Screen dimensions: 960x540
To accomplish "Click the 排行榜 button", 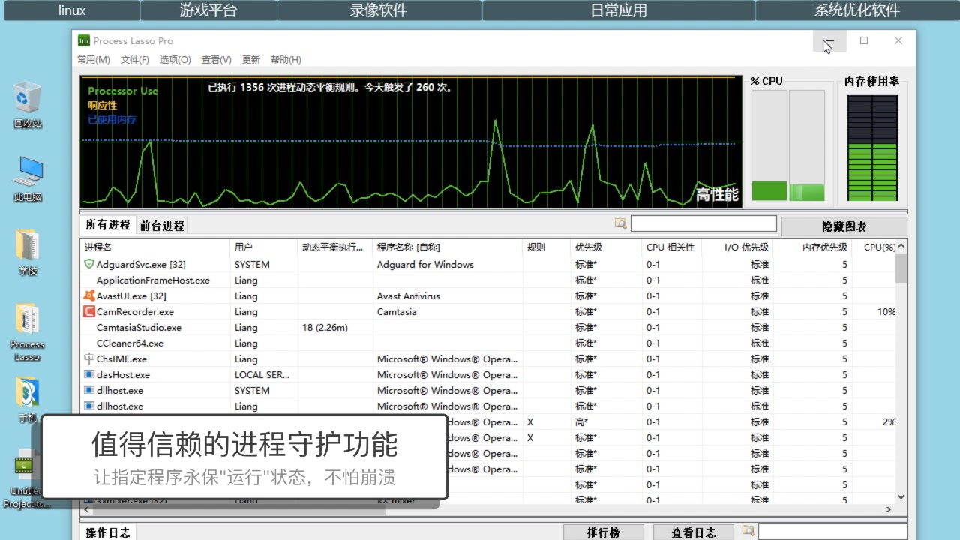I will pyautogui.click(x=604, y=532).
